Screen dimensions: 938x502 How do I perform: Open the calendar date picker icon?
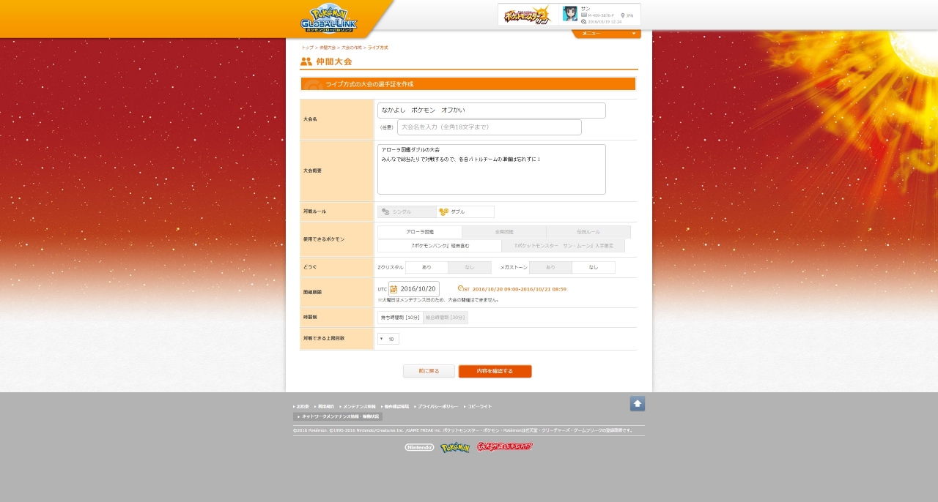pyautogui.click(x=394, y=289)
